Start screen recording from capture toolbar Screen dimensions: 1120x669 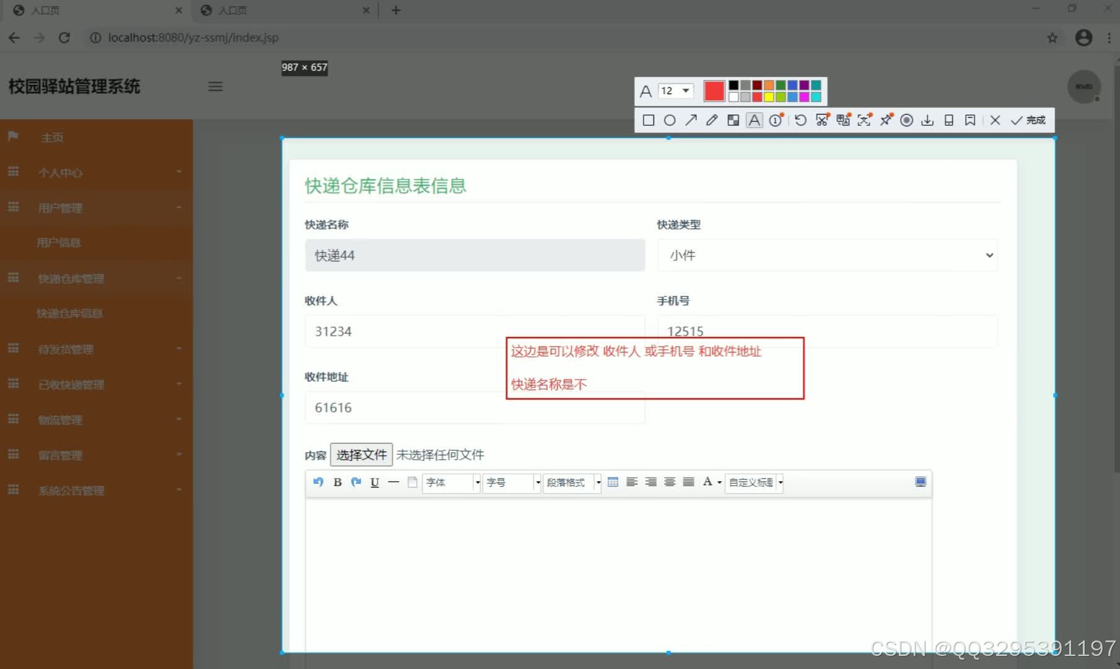click(x=906, y=120)
